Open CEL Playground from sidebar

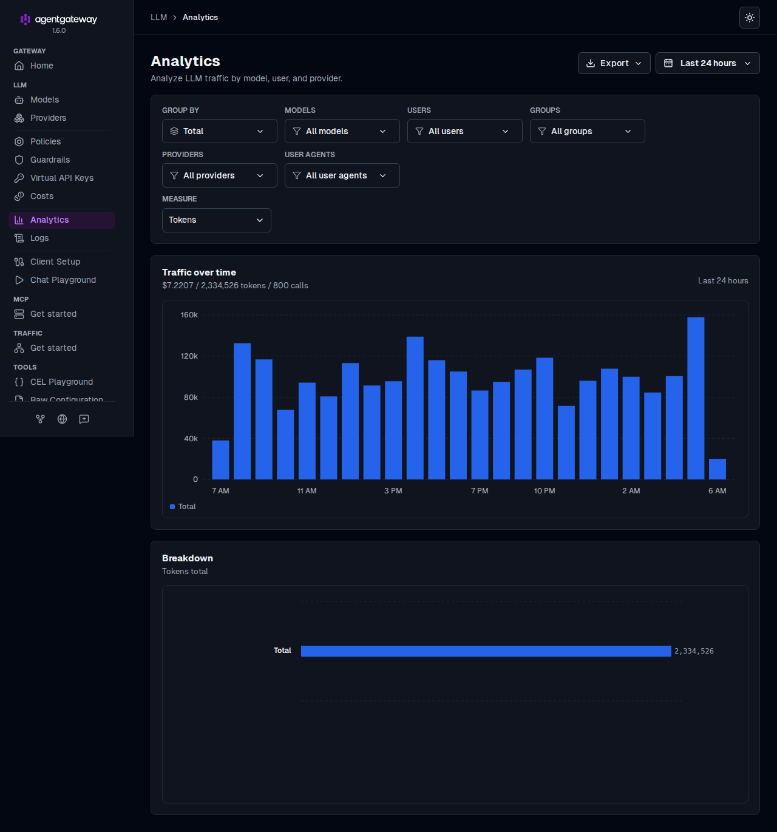[x=62, y=382]
